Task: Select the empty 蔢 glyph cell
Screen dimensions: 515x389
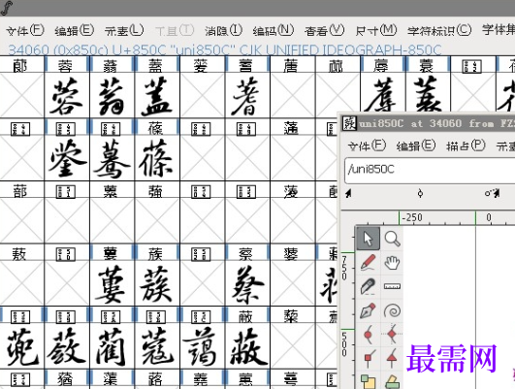Action: click(x=293, y=283)
